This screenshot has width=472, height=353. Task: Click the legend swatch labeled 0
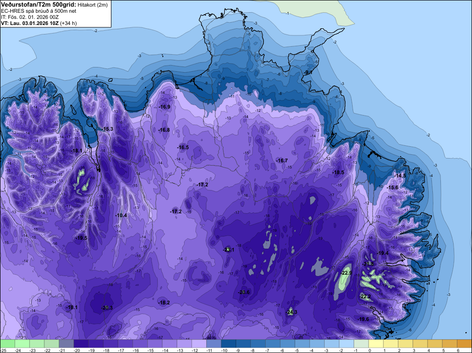coord(376,344)
